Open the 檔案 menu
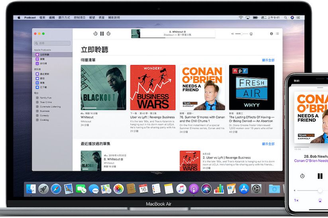This screenshot has height=218, width=328. (x=42, y=18)
